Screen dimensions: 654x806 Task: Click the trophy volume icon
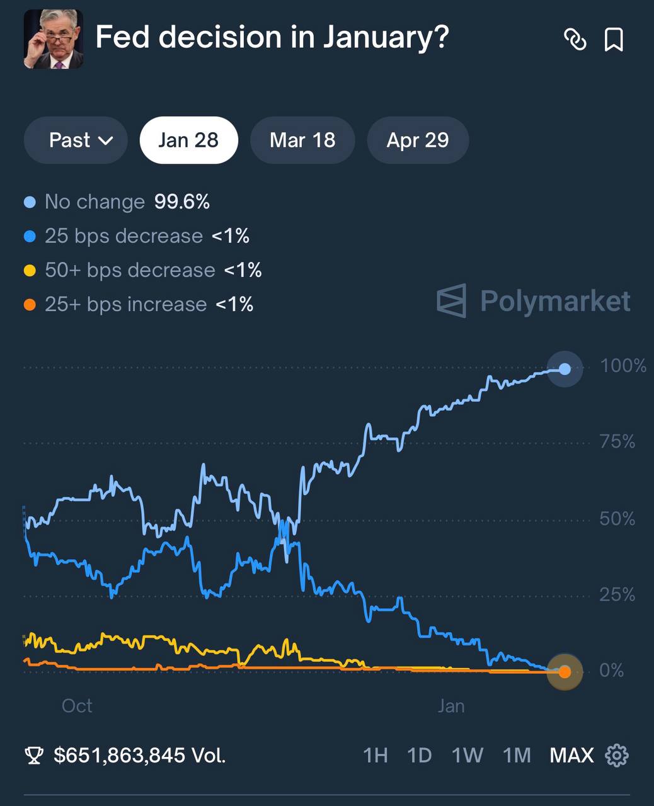(x=34, y=755)
